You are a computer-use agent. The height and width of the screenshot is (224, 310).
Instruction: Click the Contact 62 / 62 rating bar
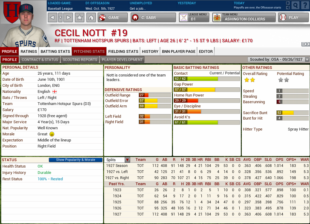click(x=207, y=79)
